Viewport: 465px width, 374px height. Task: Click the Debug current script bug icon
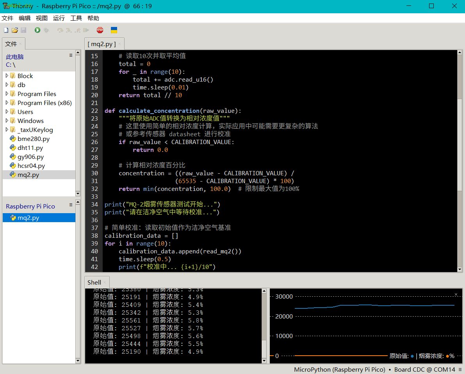[46, 30]
